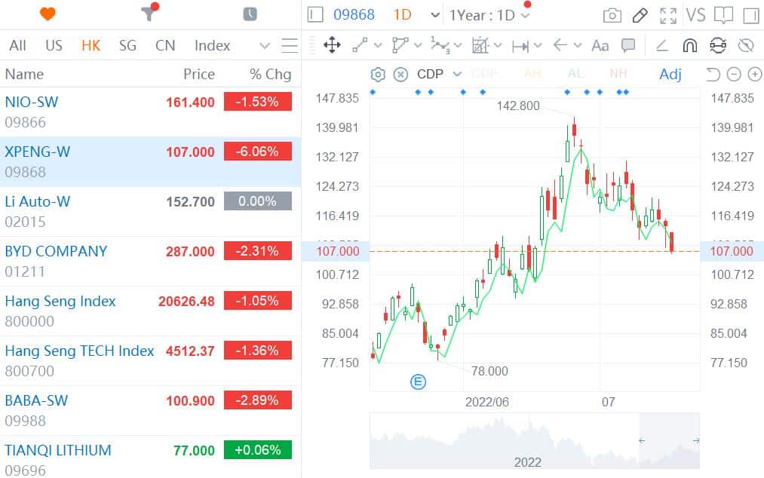Zoom in chart with plus icon

click(x=754, y=75)
